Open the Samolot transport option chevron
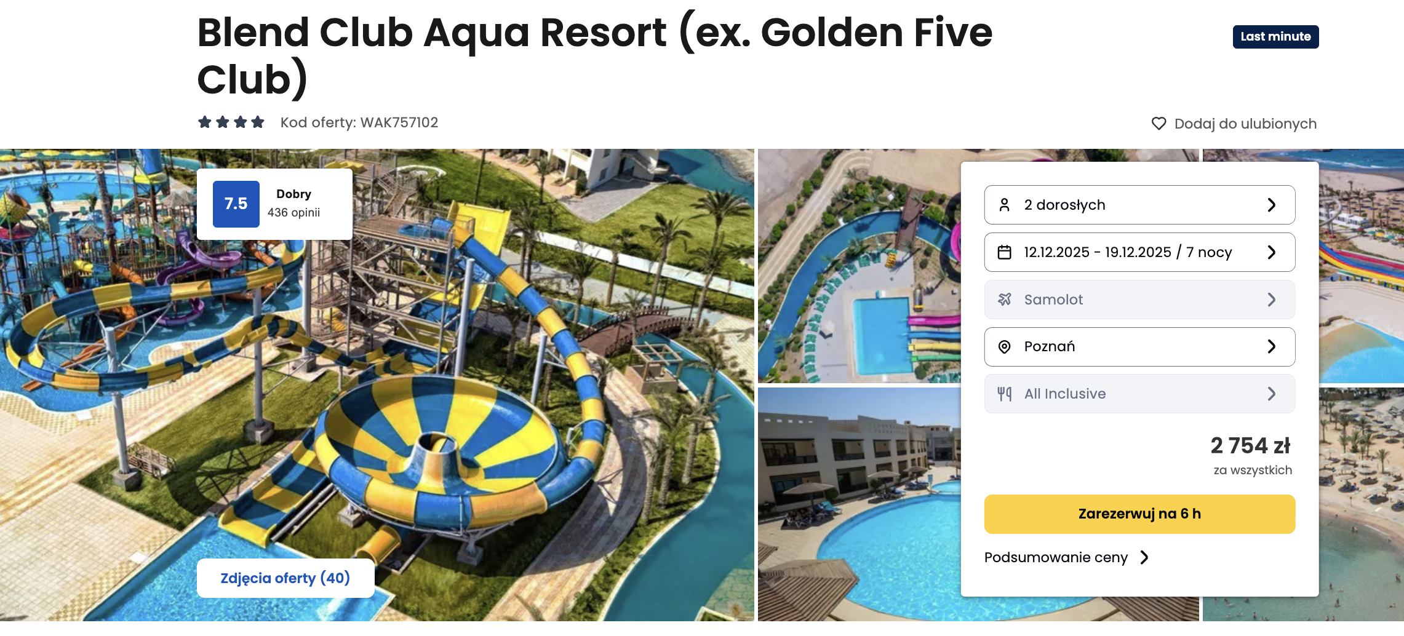This screenshot has height=636, width=1404. point(1272,300)
